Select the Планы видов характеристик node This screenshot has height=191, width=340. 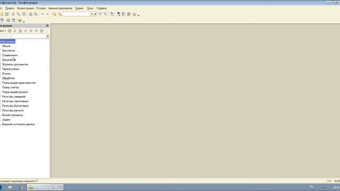pos(19,83)
